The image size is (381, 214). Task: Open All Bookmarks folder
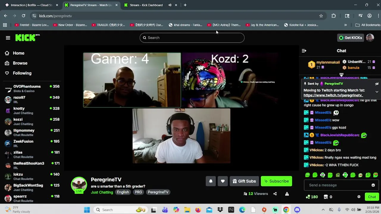click(368, 25)
